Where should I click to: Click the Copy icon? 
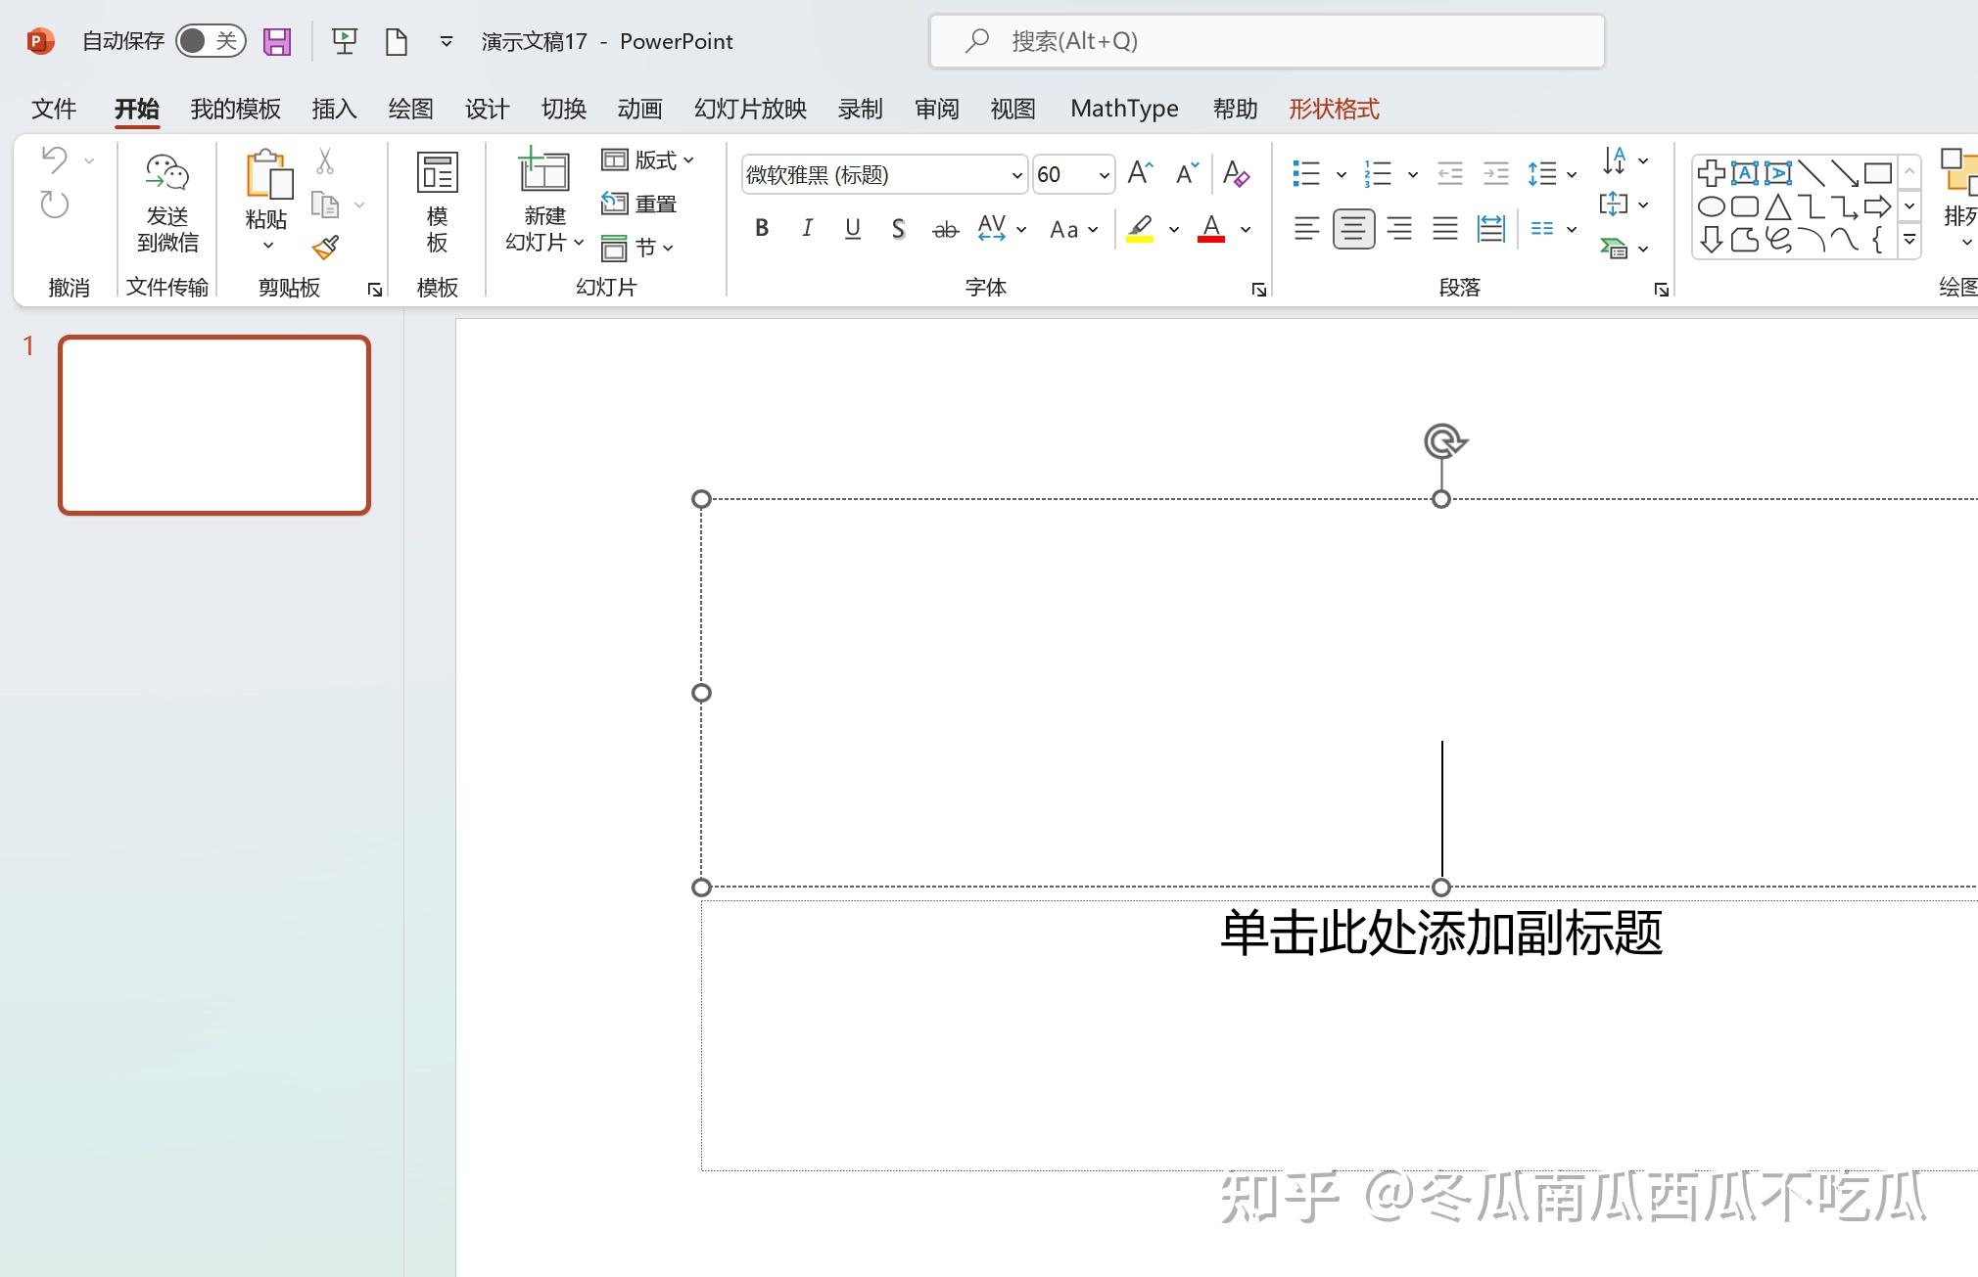click(x=325, y=205)
